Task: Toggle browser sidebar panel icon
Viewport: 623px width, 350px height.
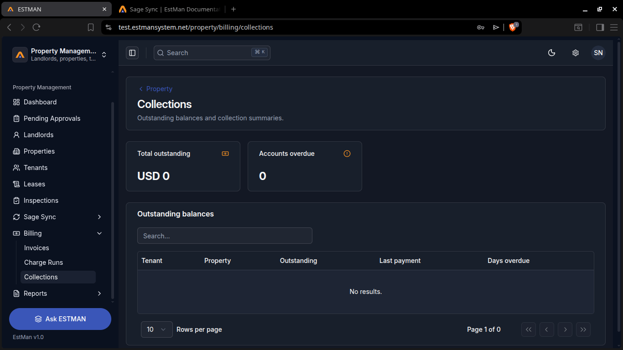Action: (600, 27)
